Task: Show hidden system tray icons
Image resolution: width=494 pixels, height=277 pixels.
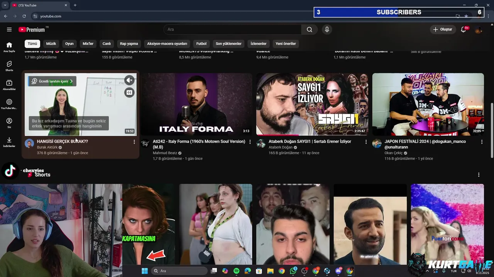Action: click(x=427, y=271)
